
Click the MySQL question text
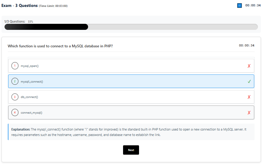point(60,46)
